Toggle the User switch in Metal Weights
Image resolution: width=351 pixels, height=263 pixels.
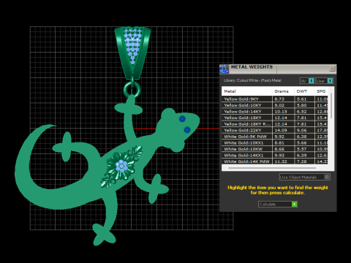324,81
